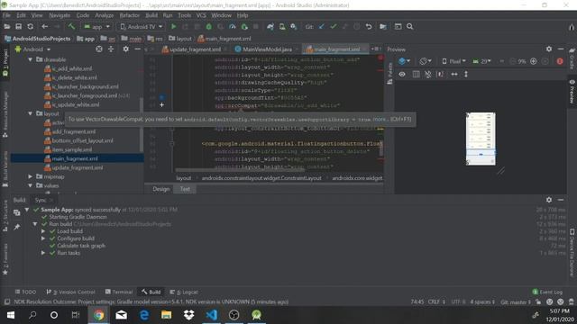577x324 pixels.
Task: Click the Sync Project with Gradle icon
Action: click(x=270, y=26)
